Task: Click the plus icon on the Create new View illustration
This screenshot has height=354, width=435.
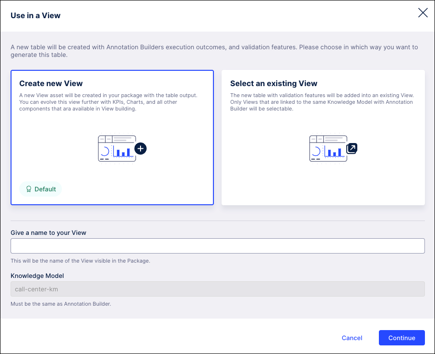Action: [140, 149]
